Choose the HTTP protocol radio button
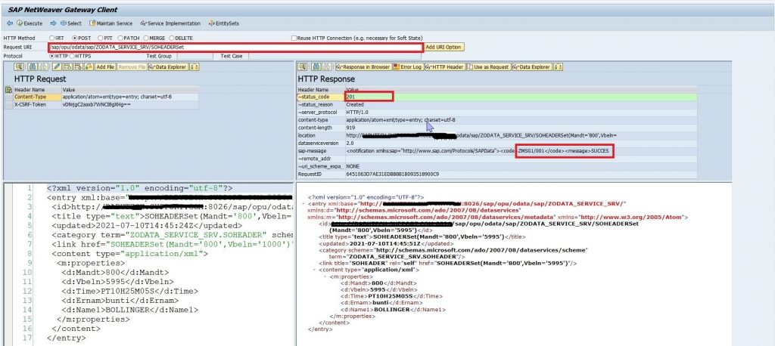The height and width of the screenshot is (346, 775). pos(52,56)
